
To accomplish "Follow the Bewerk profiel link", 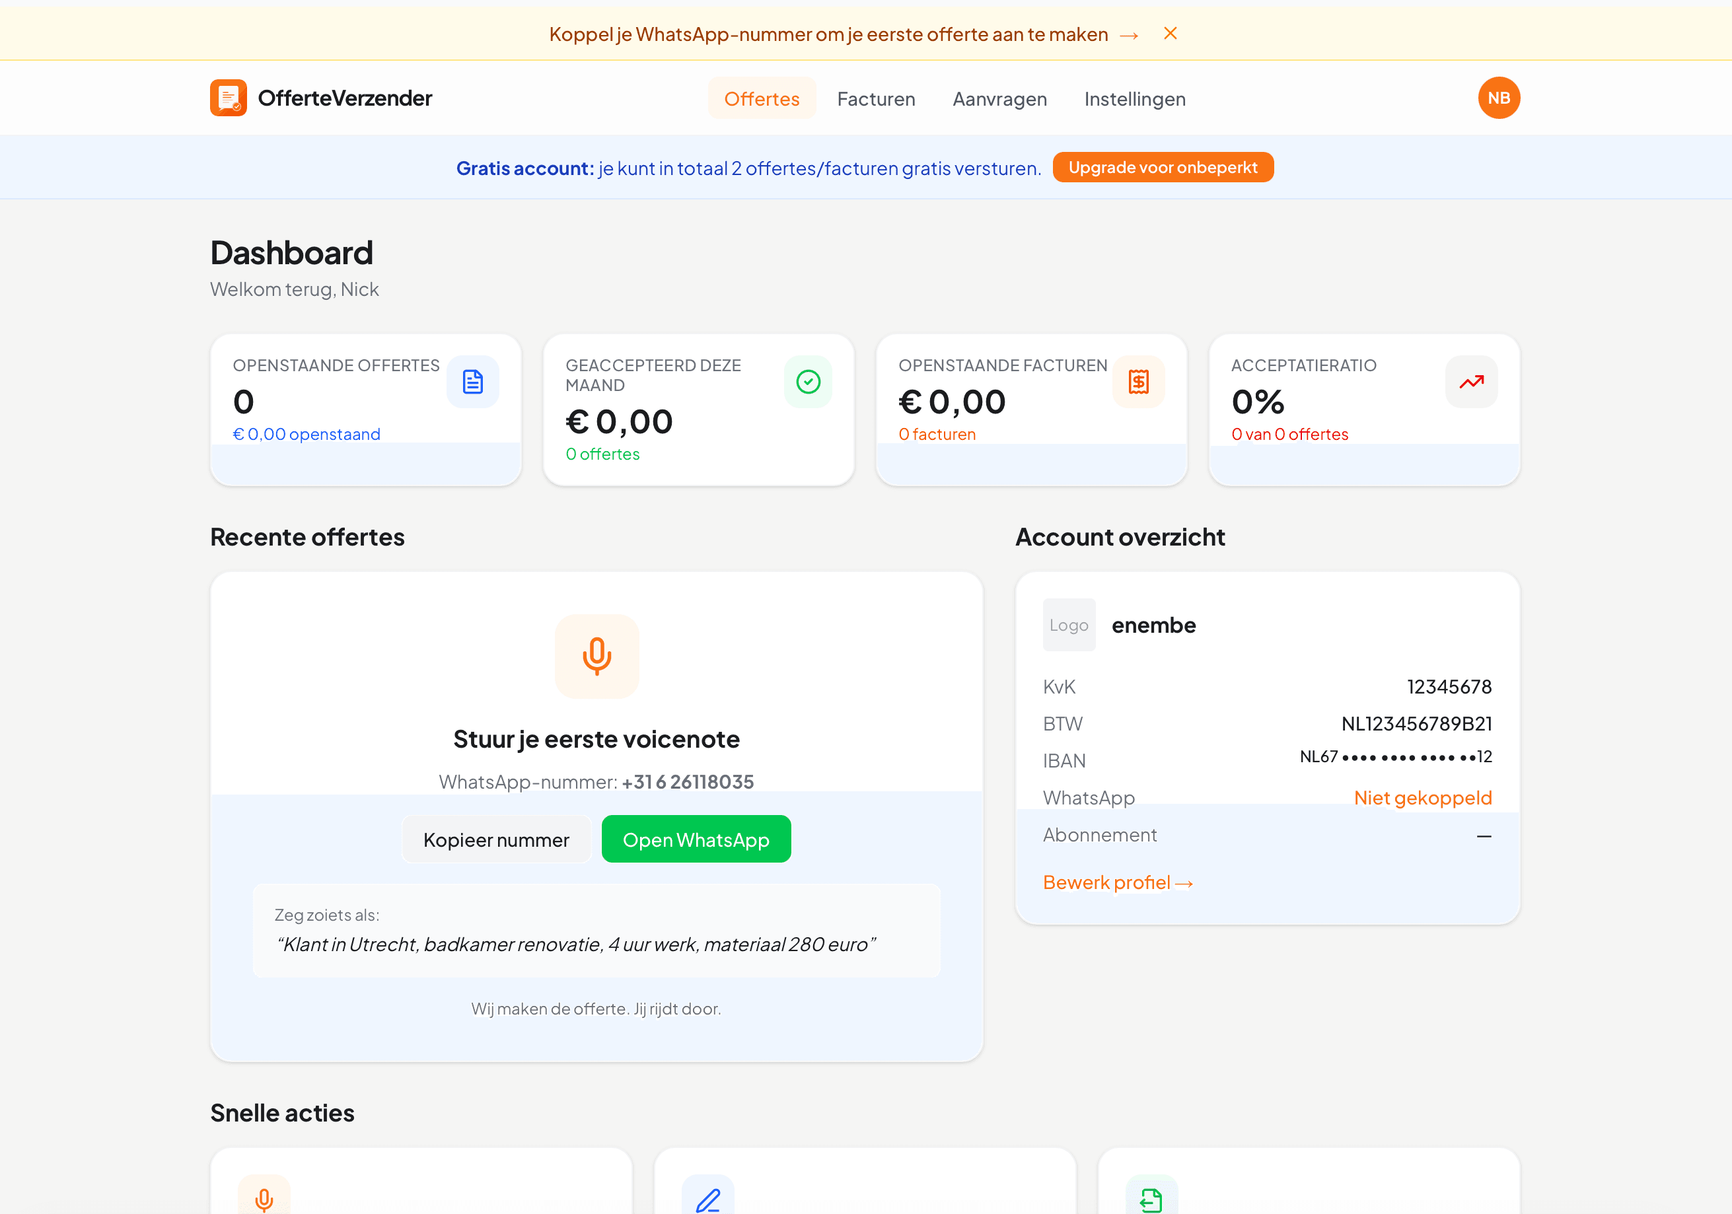I will pyautogui.click(x=1117, y=882).
